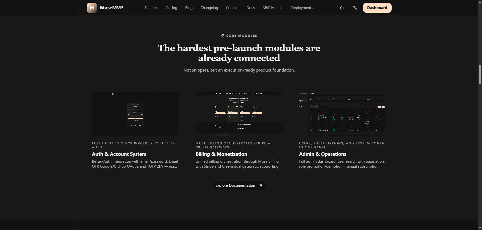Open the Docs nav item
This screenshot has width=482, height=230.
(250, 8)
